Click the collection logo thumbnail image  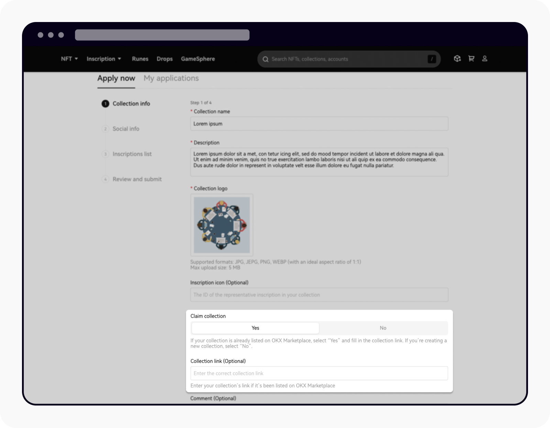point(222,225)
